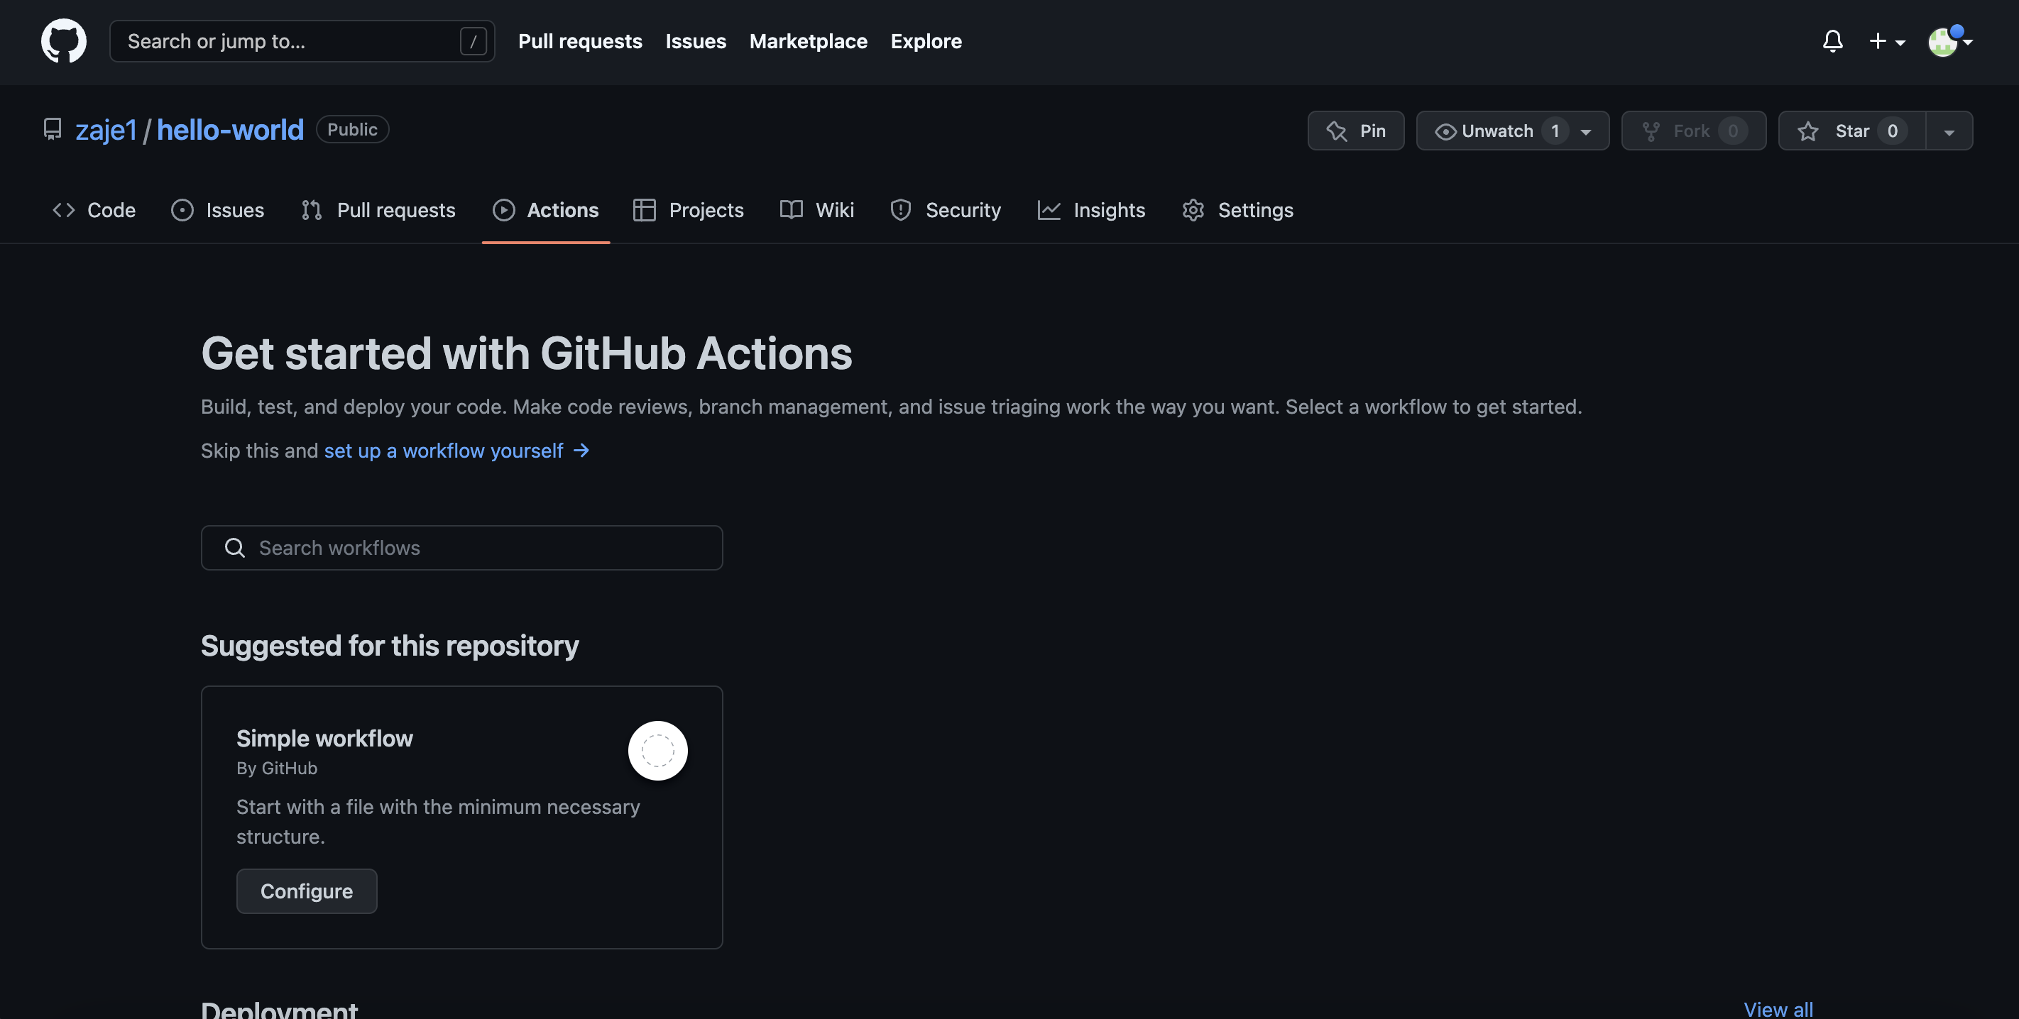Click set up a workflow yourself link

coord(444,451)
